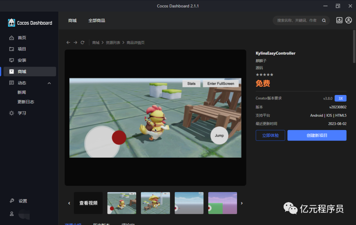Click the 源码 category label
This screenshot has width=356, height=225.
click(x=259, y=68)
